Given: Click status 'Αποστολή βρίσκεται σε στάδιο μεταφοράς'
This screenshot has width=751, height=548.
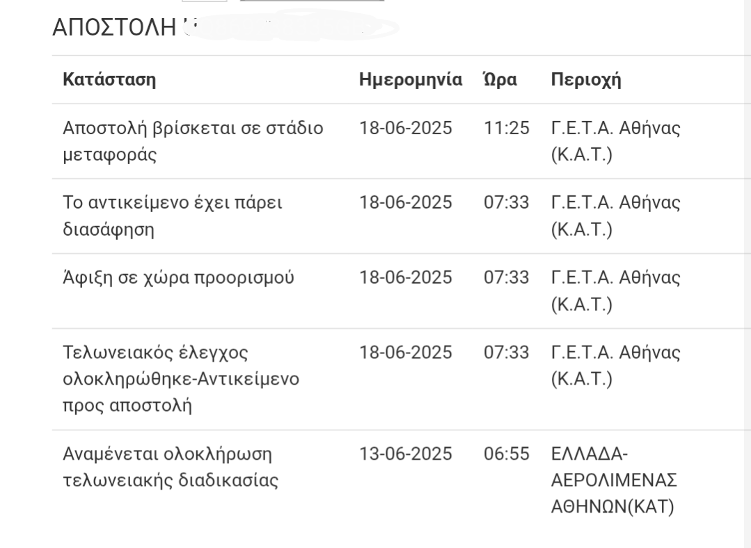Looking at the screenshot, I should pyautogui.click(x=193, y=142).
